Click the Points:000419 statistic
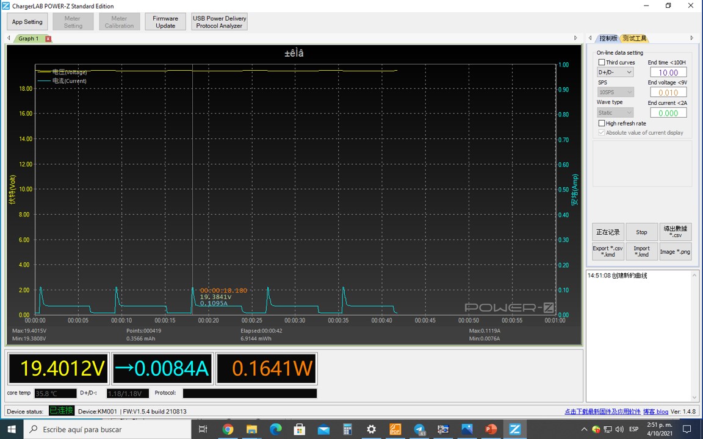This screenshot has height=439, width=703. (x=143, y=331)
